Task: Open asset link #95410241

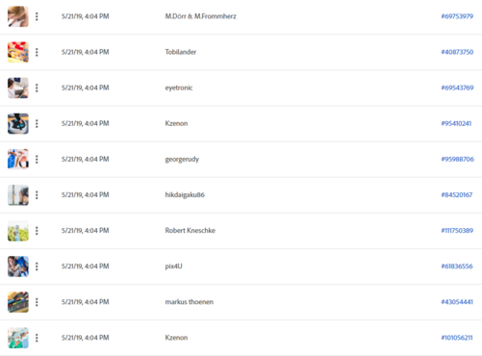Action: [456, 123]
